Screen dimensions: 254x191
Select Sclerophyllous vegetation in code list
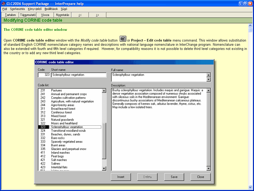pos(67,127)
